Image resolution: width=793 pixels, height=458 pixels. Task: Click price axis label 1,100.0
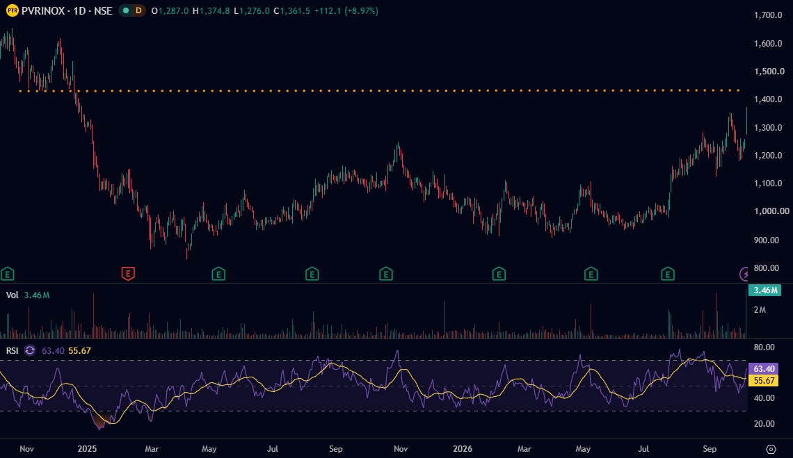pyautogui.click(x=768, y=183)
